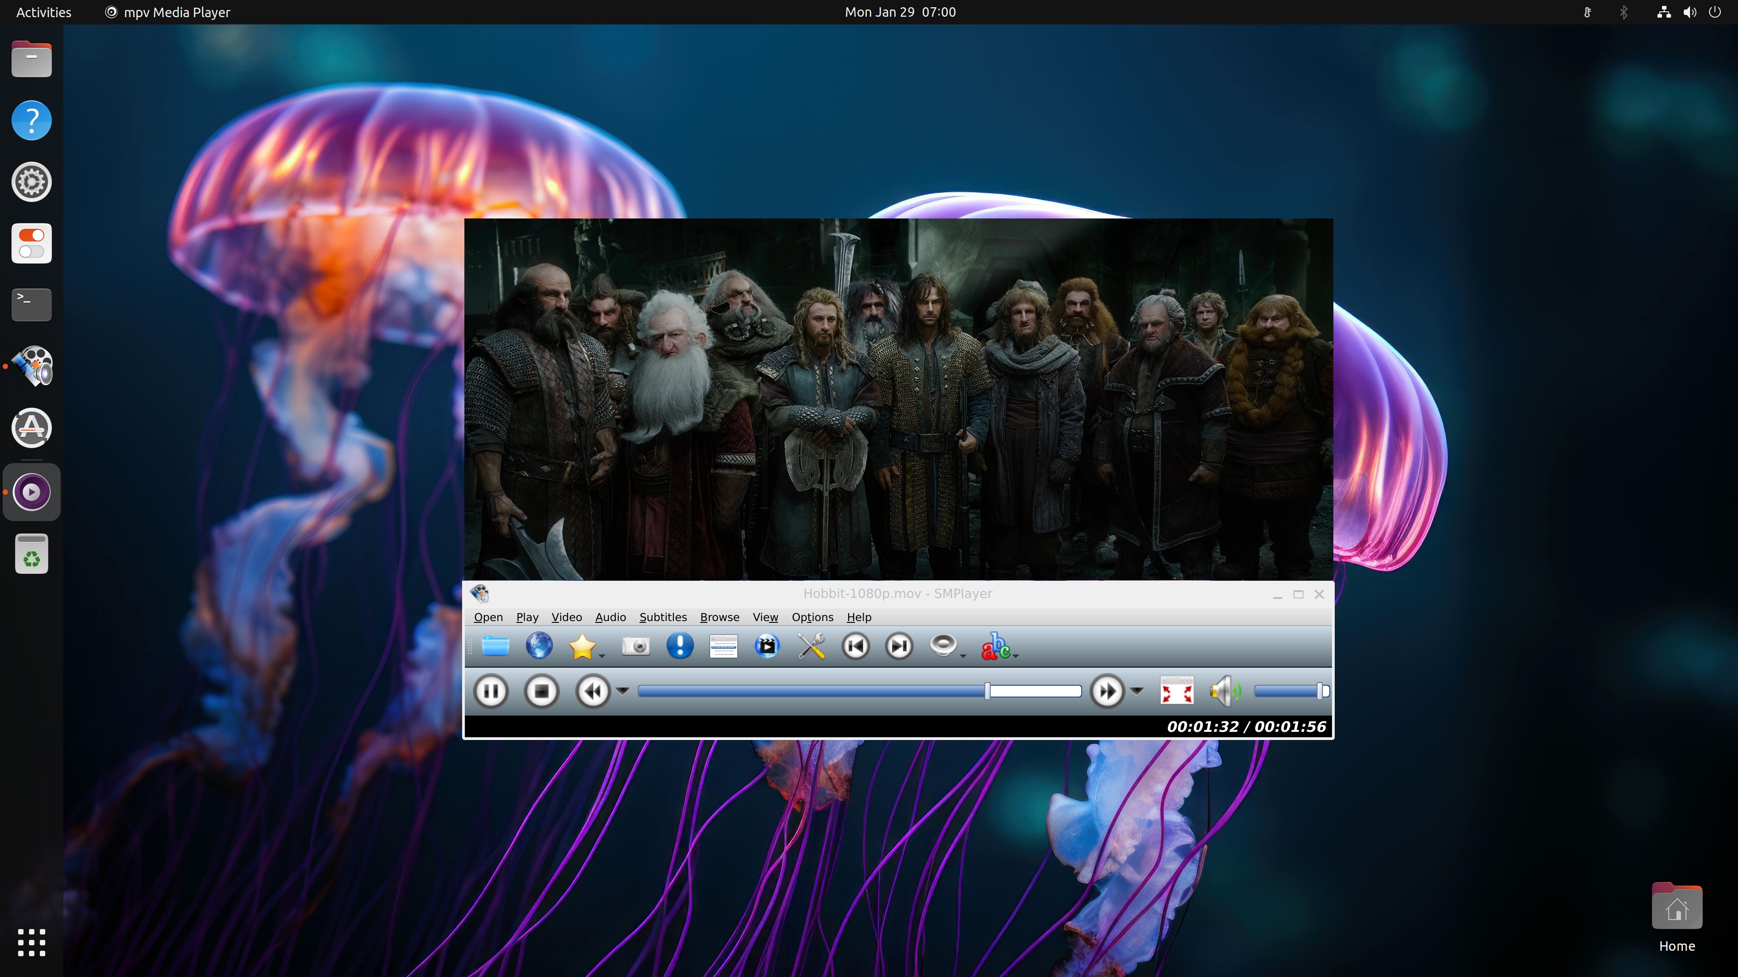Open the network indicator in the top bar

tap(1664, 12)
